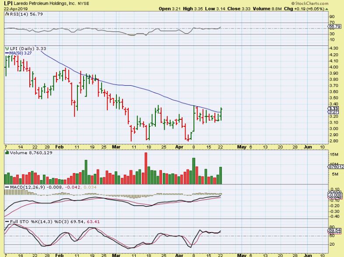Click the Volume bars legend icon
The image size is (344, 257).
pos(6,153)
